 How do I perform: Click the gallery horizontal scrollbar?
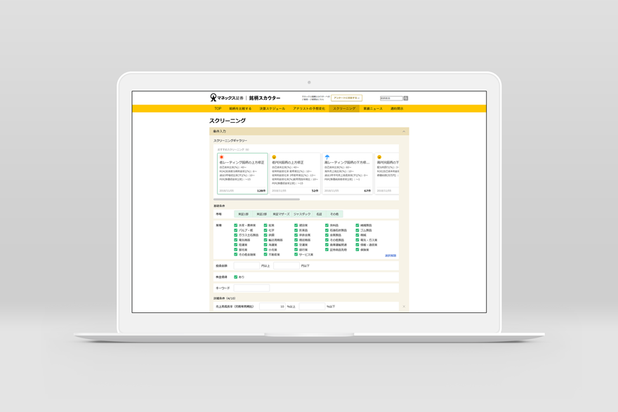257,199
